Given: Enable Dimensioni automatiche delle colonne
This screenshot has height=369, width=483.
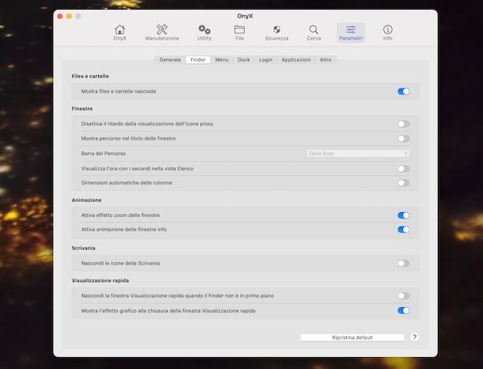Looking at the screenshot, I should point(404,183).
